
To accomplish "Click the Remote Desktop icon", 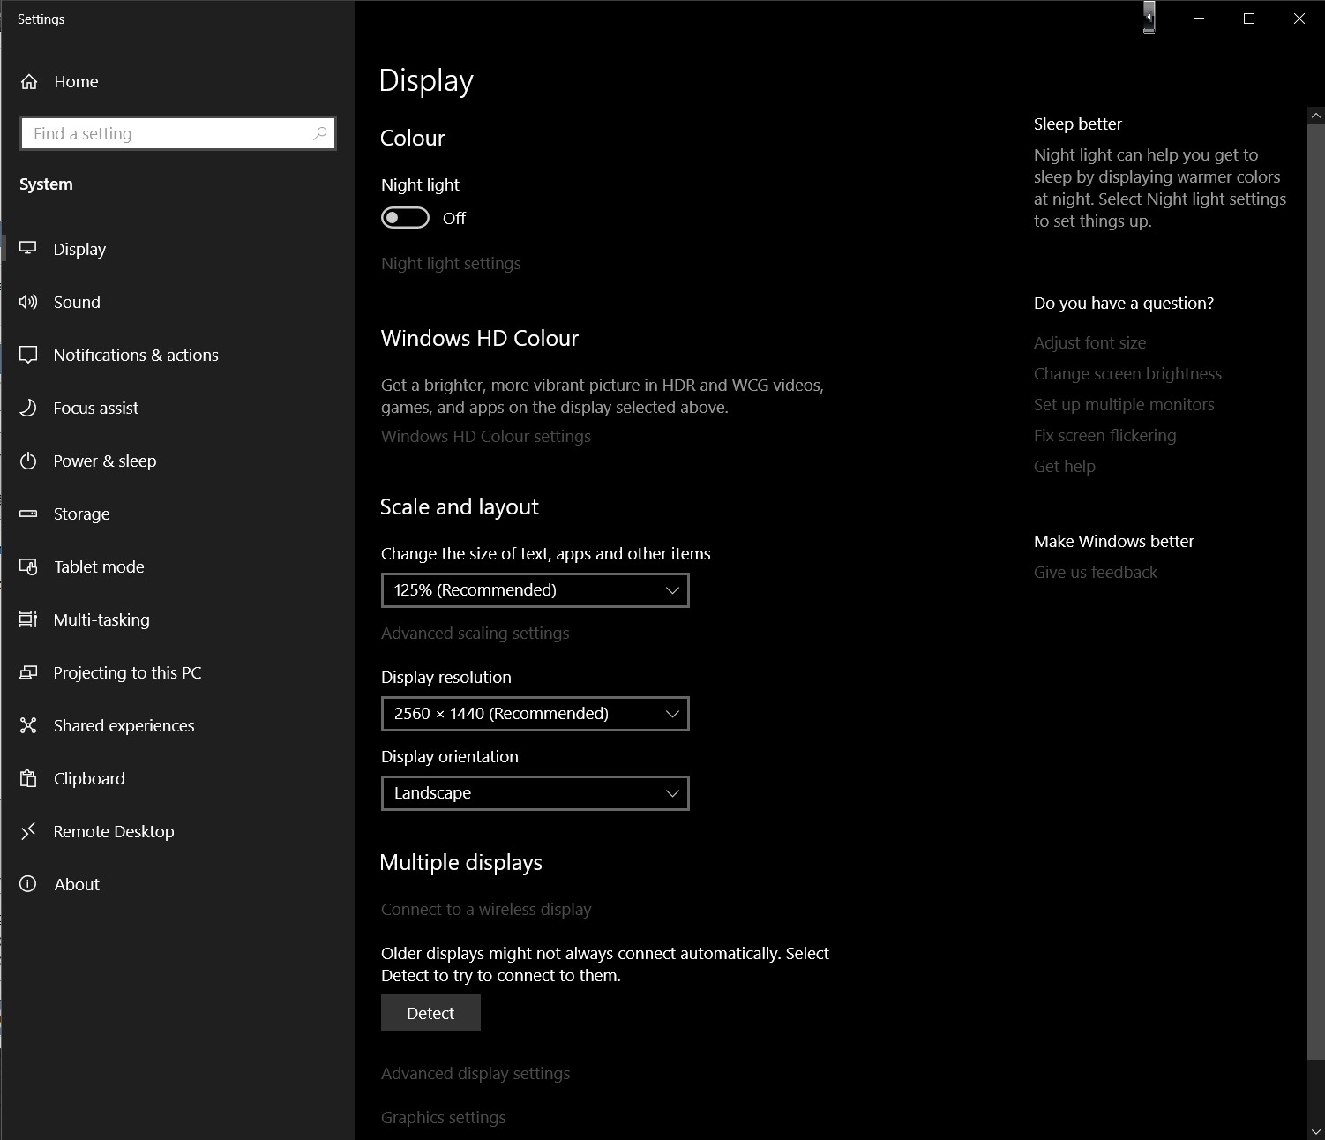I will click(28, 831).
